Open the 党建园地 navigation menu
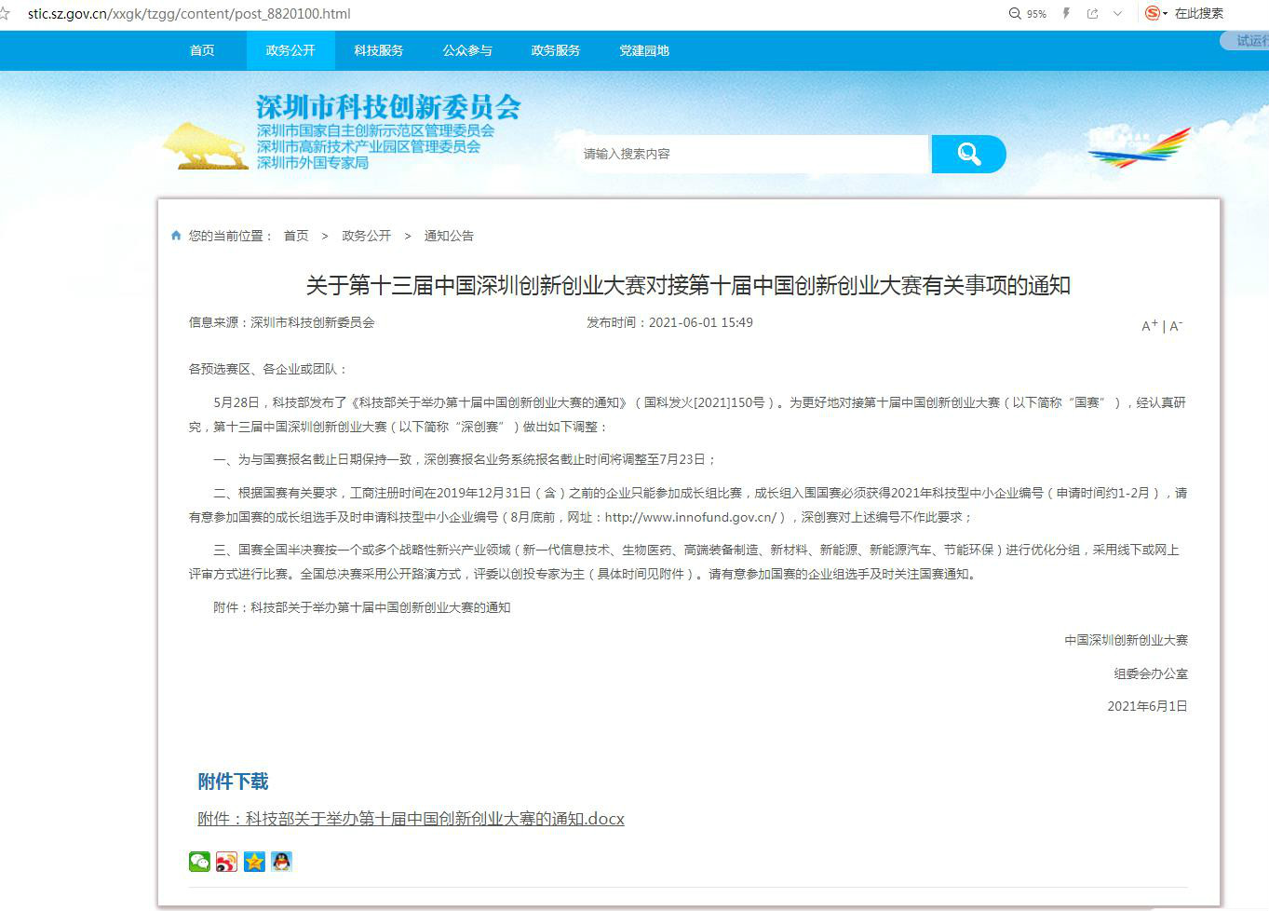The image size is (1269, 911). [x=644, y=50]
